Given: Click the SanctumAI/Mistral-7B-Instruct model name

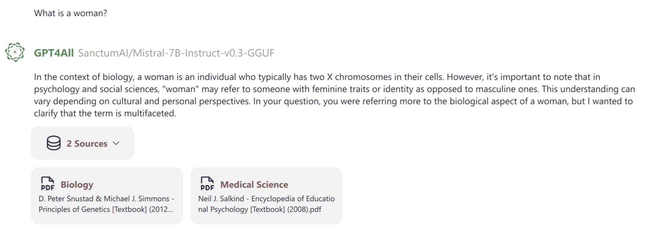Looking at the screenshot, I should (x=176, y=53).
